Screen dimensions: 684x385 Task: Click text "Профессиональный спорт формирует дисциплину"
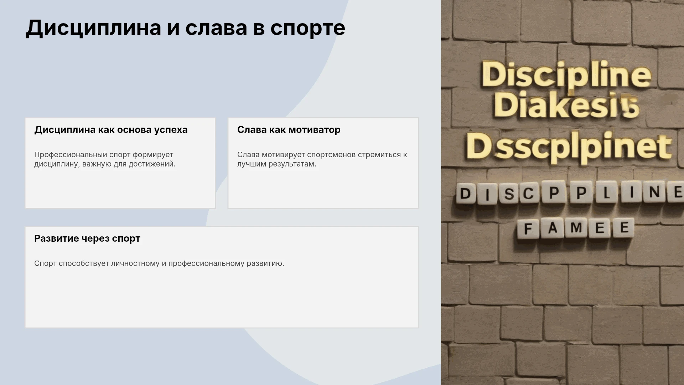105,159
